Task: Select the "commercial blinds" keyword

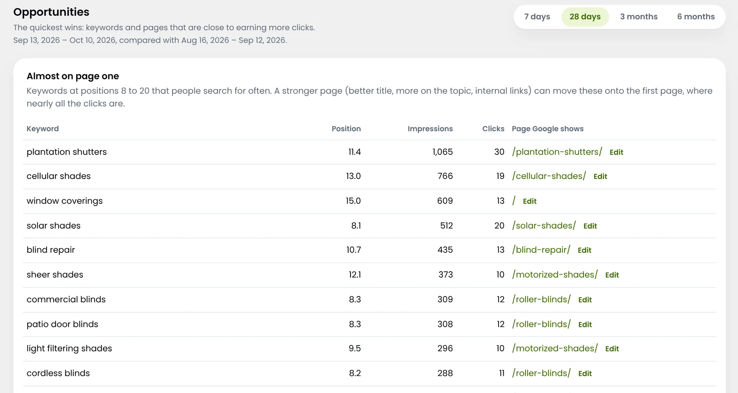Action: [x=66, y=299]
